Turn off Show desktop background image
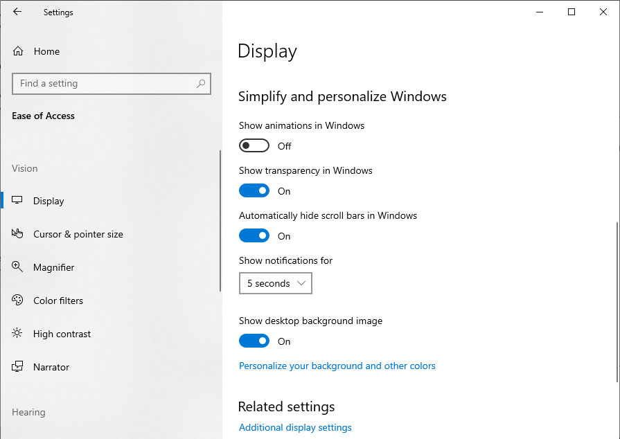The height and width of the screenshot is (439, 620). pos(254,341)
